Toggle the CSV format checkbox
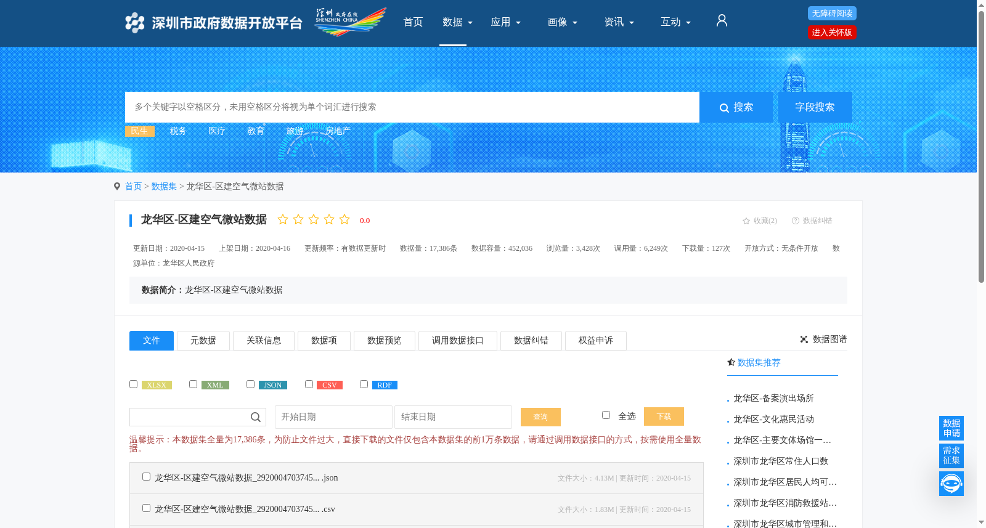Screen dimensions: 986x528 click(x=309, y=384)
